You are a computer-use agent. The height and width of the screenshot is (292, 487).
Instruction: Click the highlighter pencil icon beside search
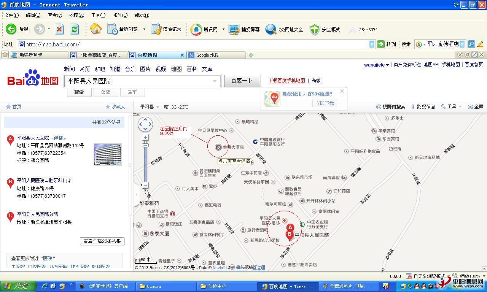pyautogui.click(x=480, y=44)
